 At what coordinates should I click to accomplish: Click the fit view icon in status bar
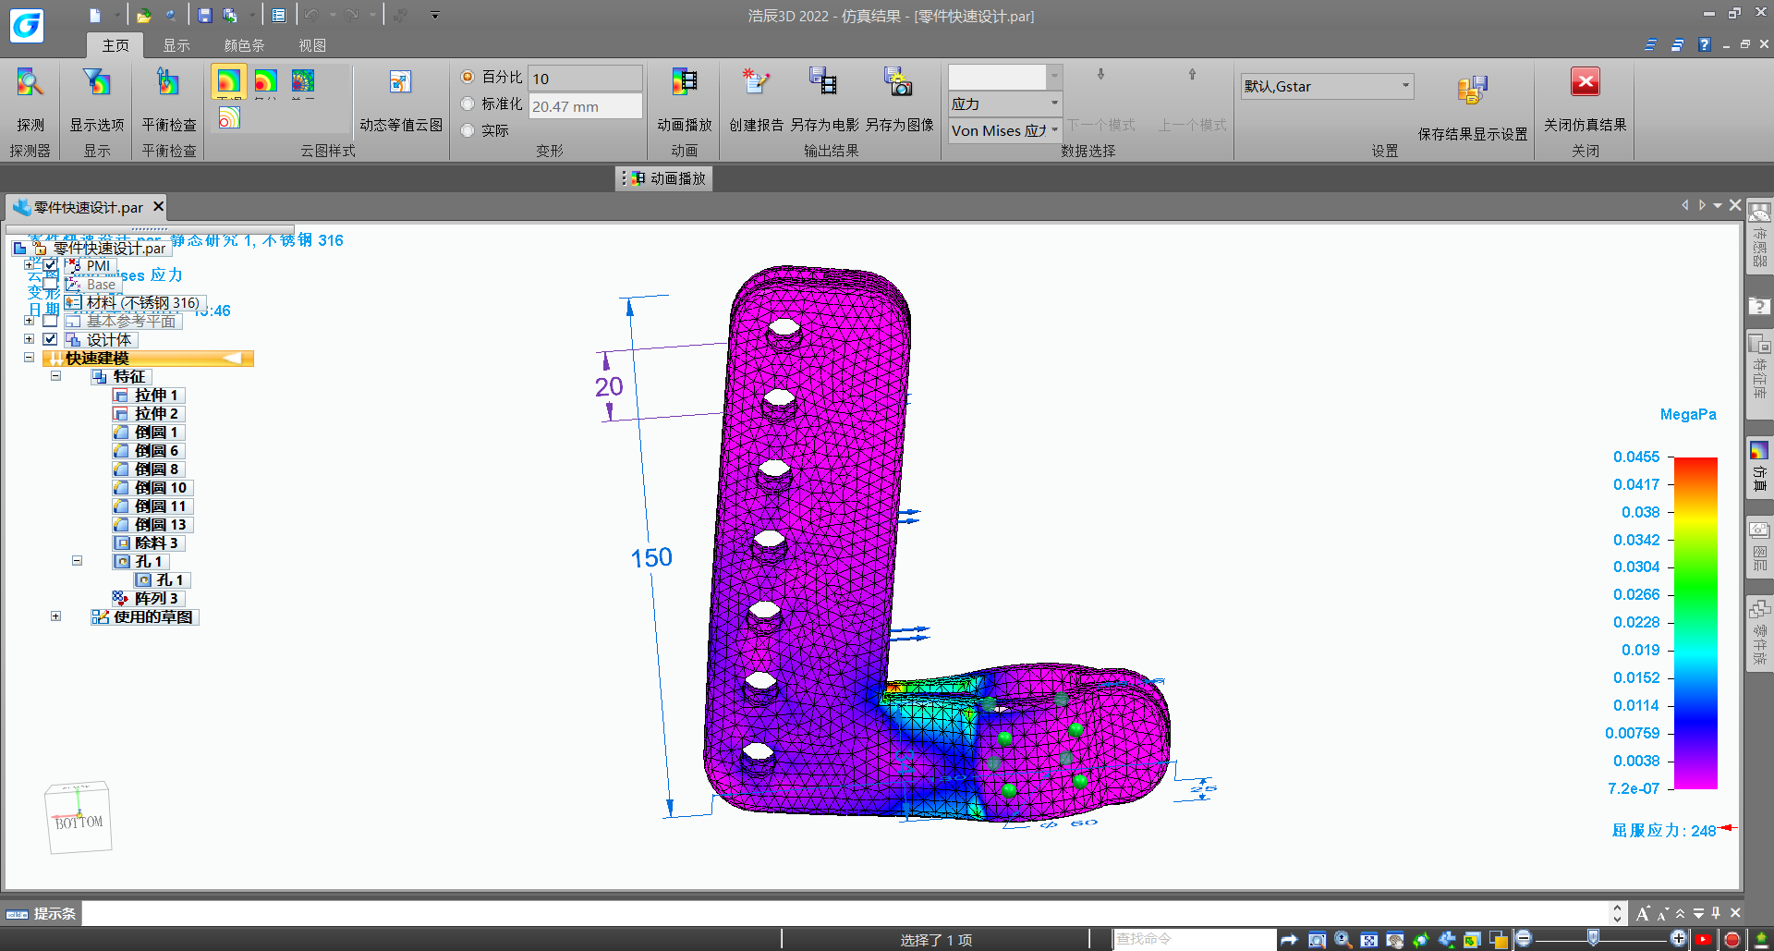point(1368,940)
